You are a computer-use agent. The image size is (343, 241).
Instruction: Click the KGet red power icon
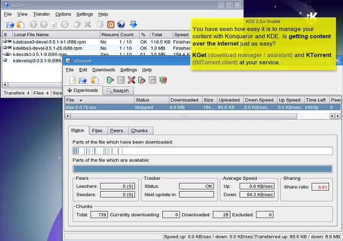point(111,24)
